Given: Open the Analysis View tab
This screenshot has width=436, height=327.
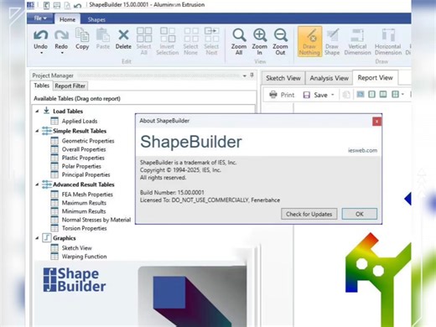Looking at the screenshot, I should point(329,78).
